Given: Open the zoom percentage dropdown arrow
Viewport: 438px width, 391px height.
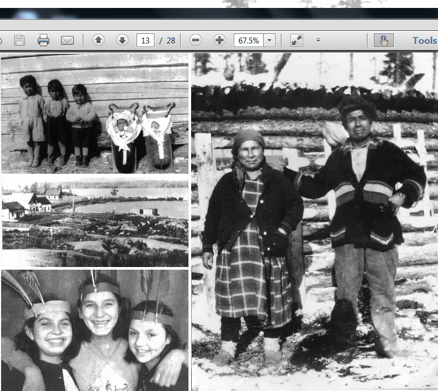Looking at the screenshot, I should pyautogui.click(x=270, y=40).
